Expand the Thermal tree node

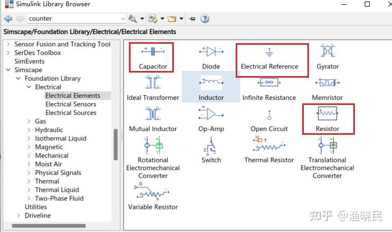point(29,181)
